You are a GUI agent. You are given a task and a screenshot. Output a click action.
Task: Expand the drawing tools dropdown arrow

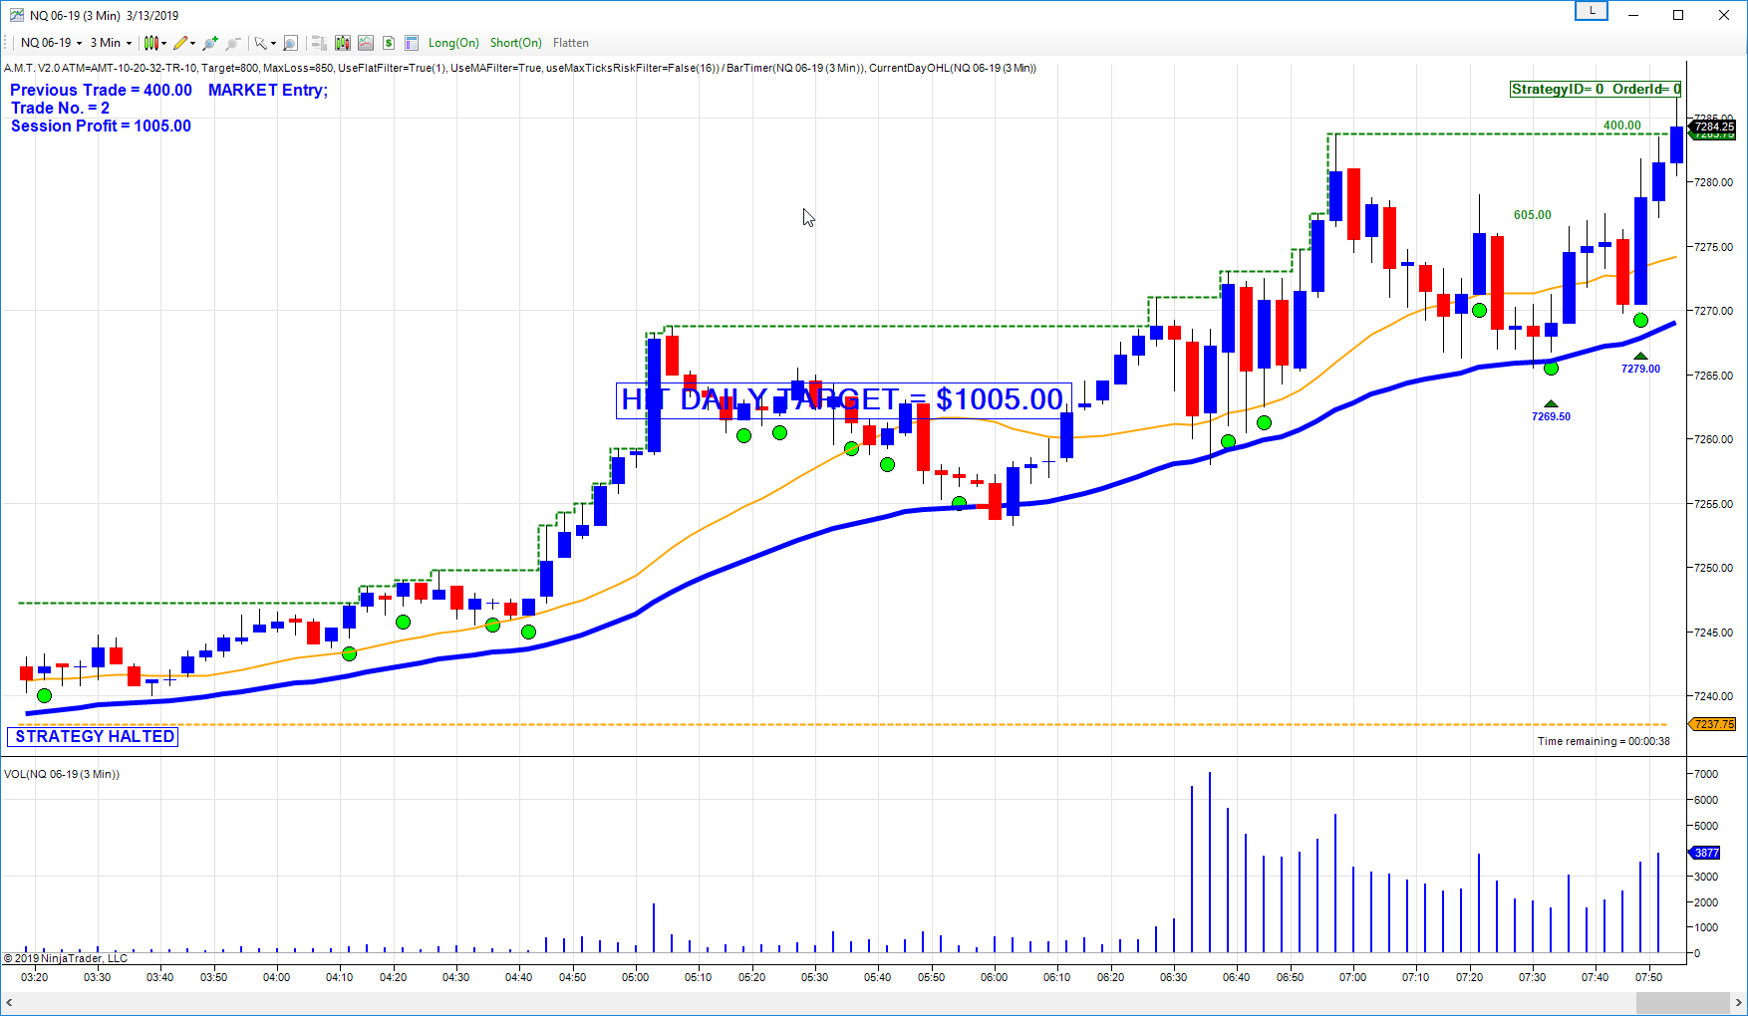pyautogui.click(x=192, y=43)
